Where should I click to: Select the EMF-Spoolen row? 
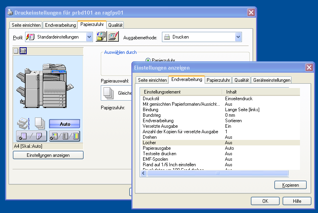[220, 159]
